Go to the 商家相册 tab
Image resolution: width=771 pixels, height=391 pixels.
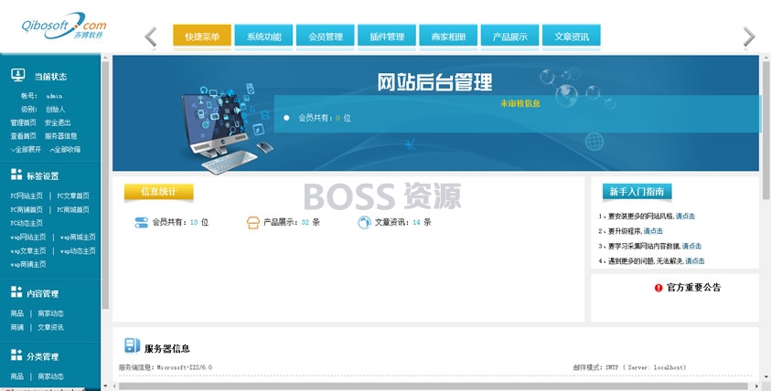coord(448,36)
